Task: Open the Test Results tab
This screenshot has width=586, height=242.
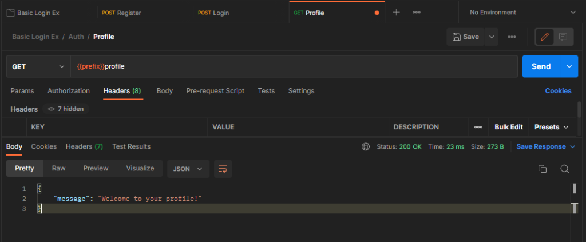Action: 131,147
